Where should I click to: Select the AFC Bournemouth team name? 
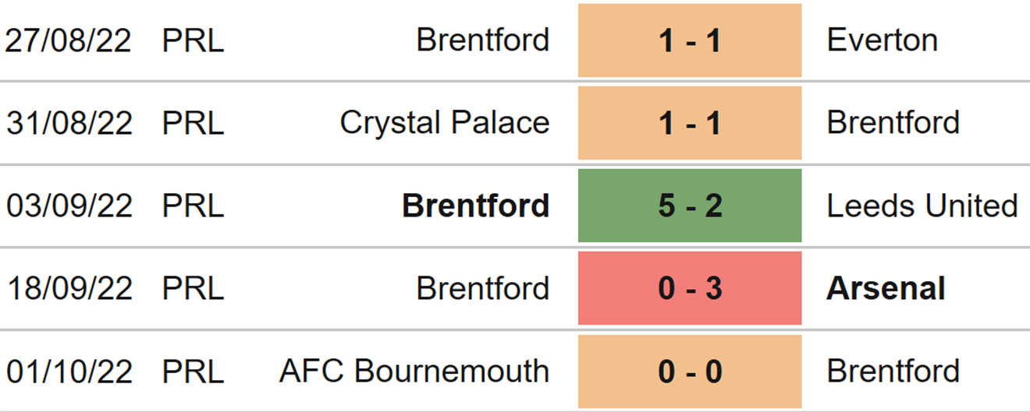414,371
